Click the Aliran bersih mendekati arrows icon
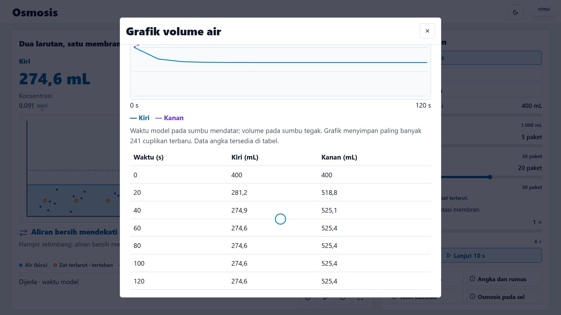 23,232
